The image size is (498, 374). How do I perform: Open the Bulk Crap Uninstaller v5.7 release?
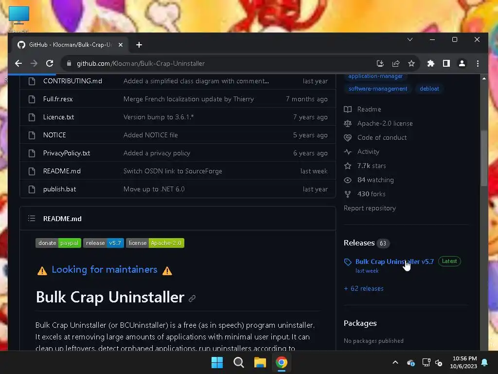394,262
